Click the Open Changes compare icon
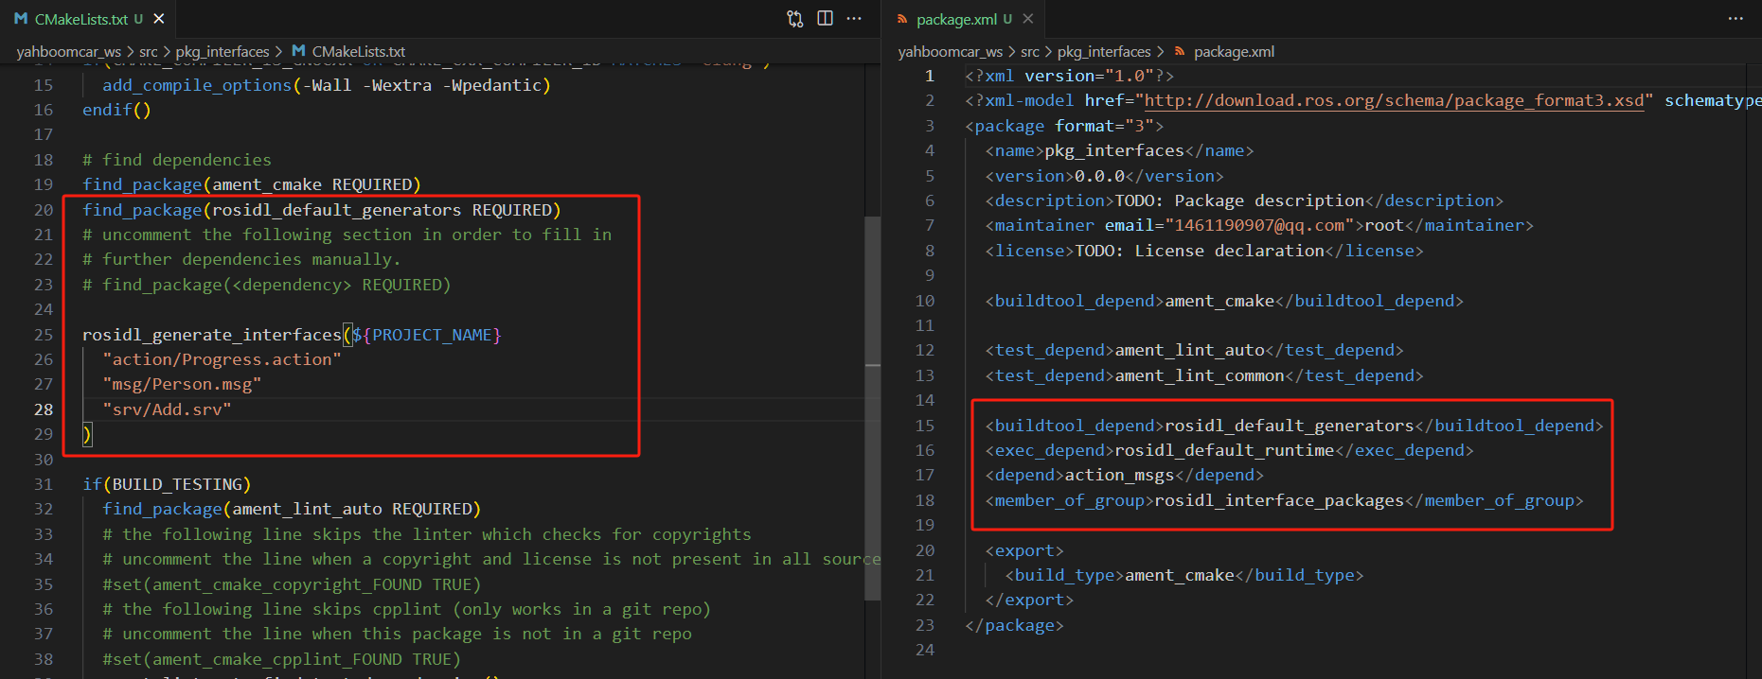The image size is (1762, 679). [x=795, y=19]
